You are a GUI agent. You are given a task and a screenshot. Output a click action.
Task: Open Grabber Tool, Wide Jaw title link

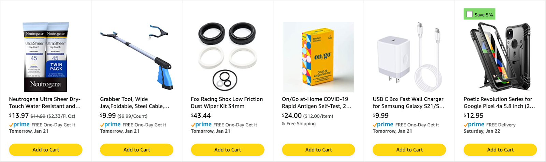point(134,102)
